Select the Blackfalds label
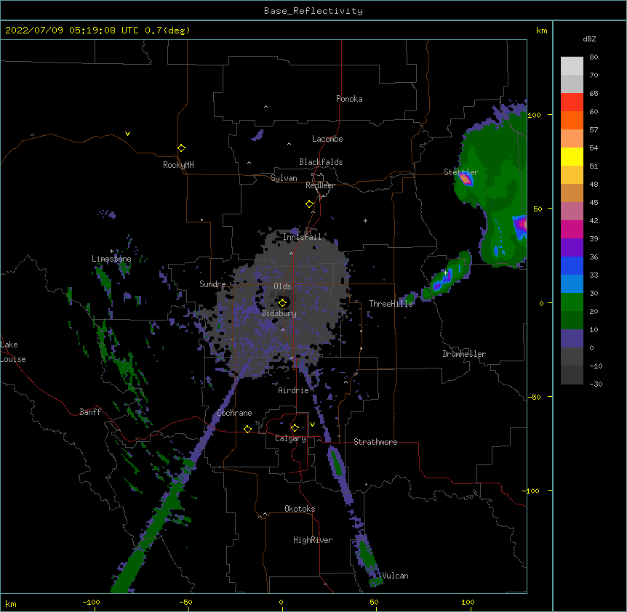The width and height of the screenshot is (627, 612). (321, 162)
